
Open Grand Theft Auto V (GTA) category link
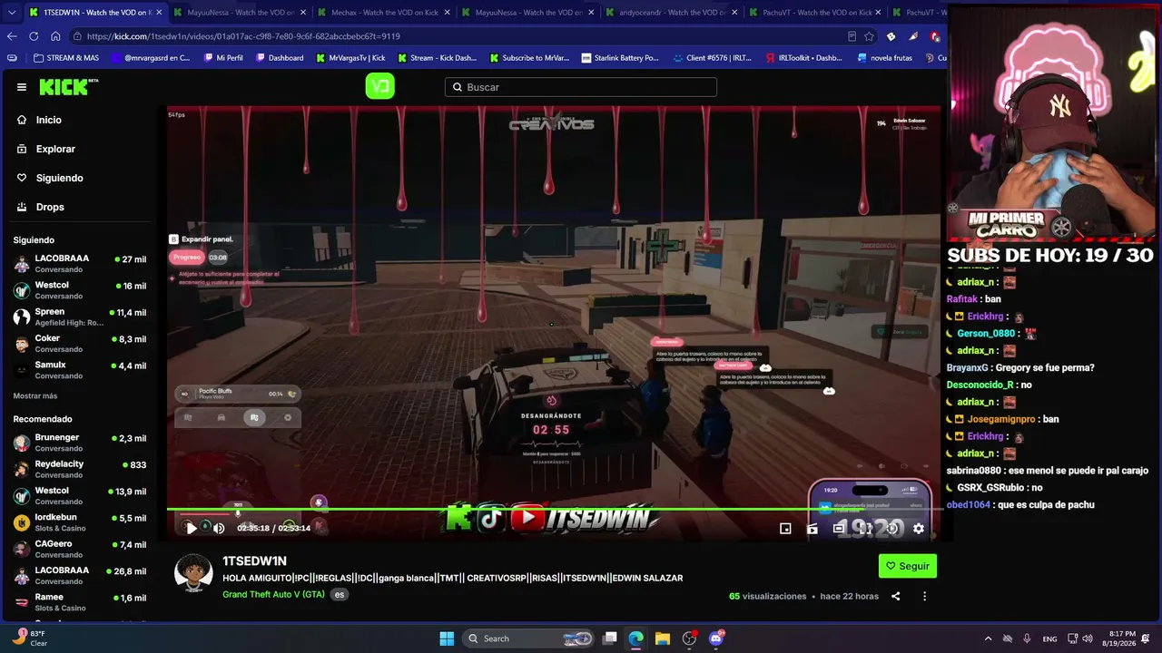pyautogui.click(x=273, y=594)
